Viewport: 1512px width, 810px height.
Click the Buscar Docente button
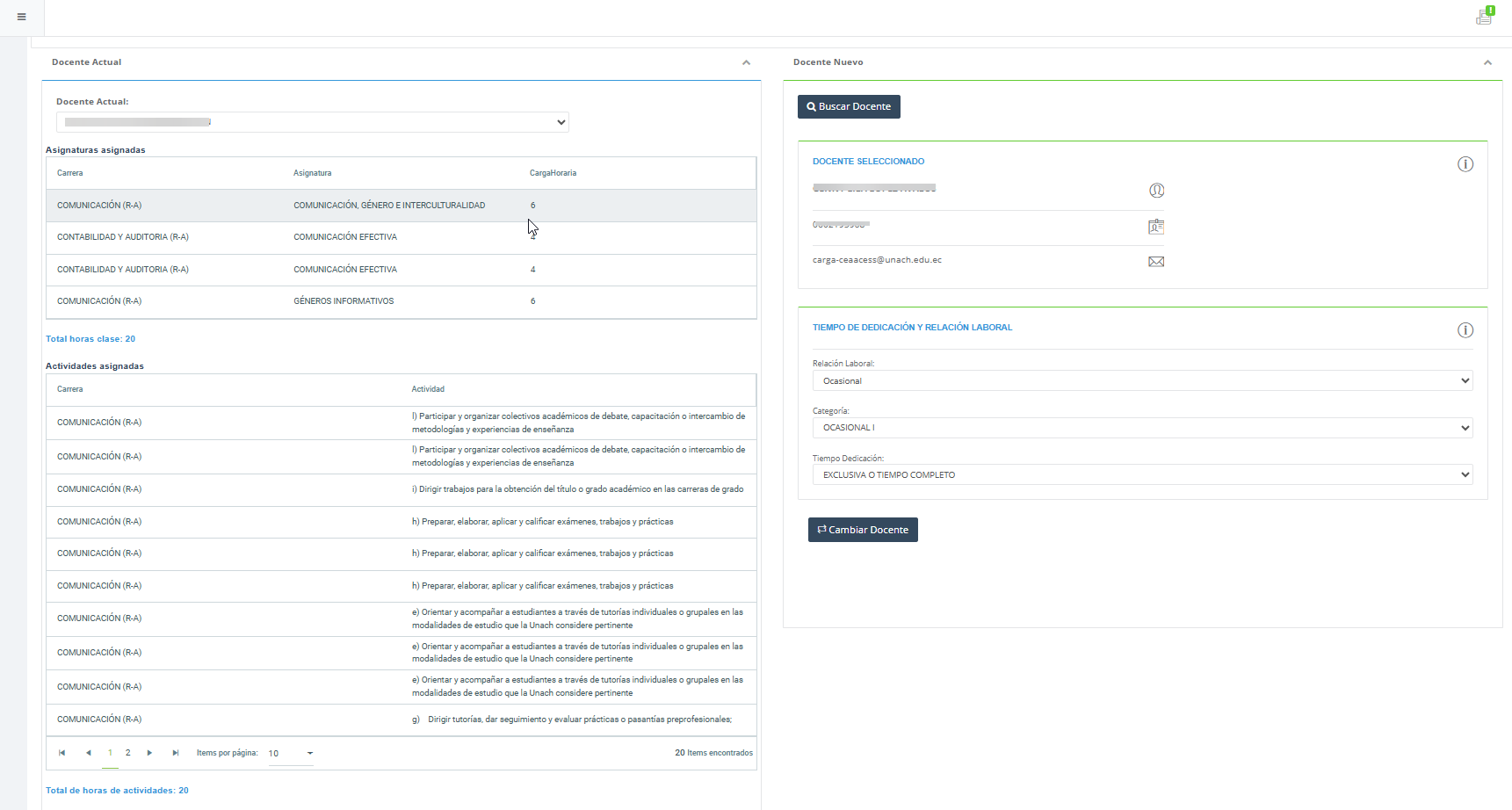point(849,106)
